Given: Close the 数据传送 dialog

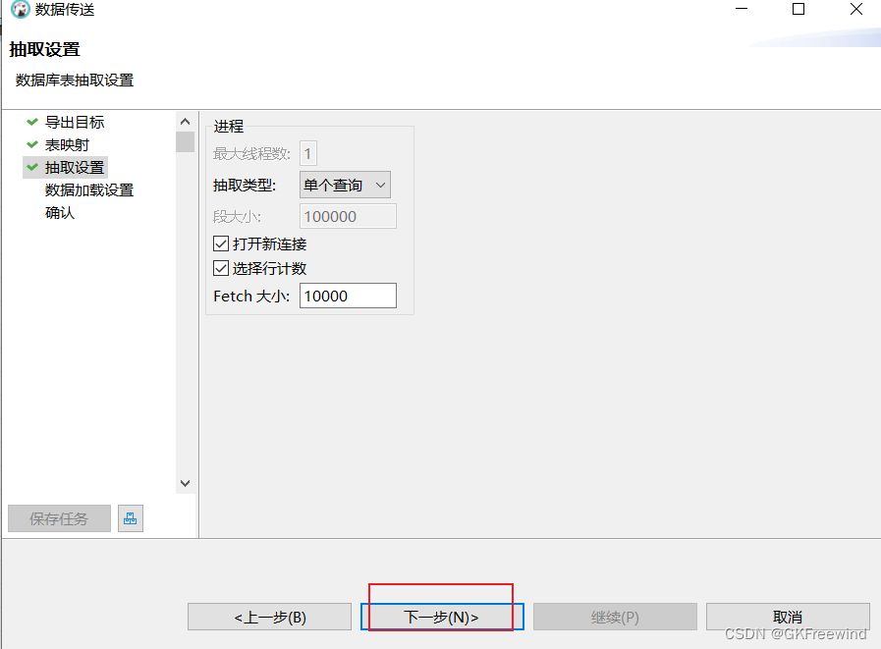Looking at the screenshot, I should pyautogui.click(x=855, y=10).
